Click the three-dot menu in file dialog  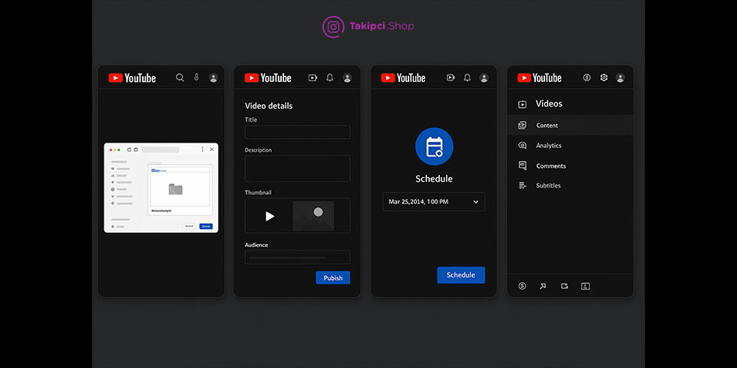click(x=203, y=149)
